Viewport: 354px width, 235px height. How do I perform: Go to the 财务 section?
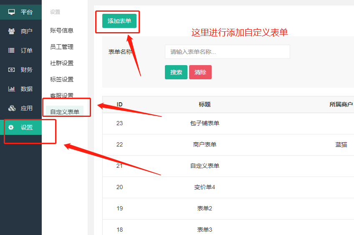(21, 70)
